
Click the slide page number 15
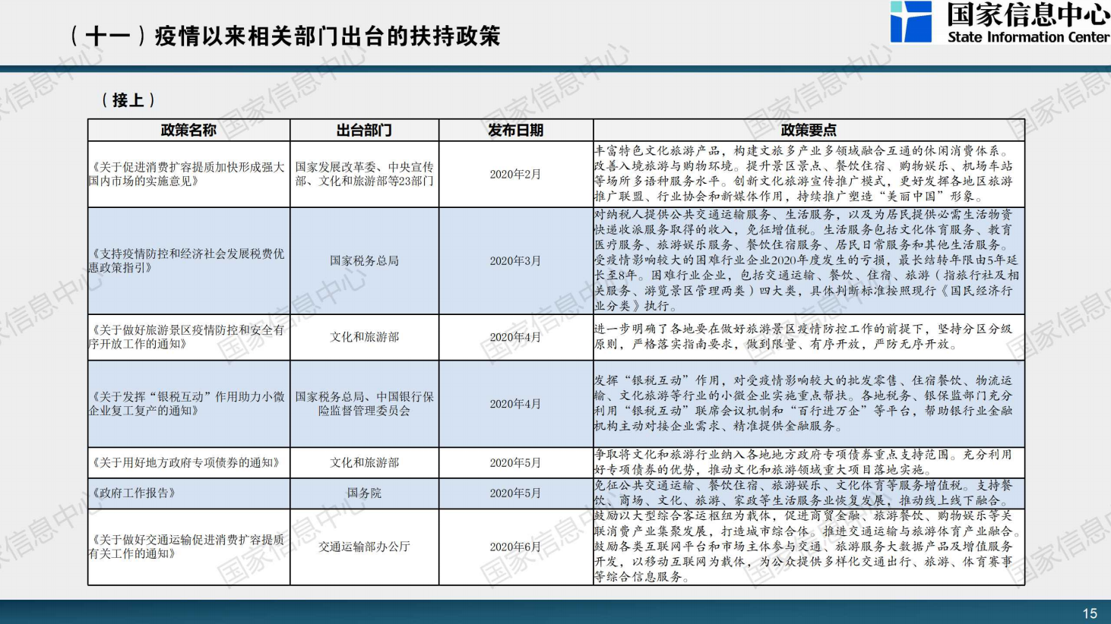[x=1089, y=613]
